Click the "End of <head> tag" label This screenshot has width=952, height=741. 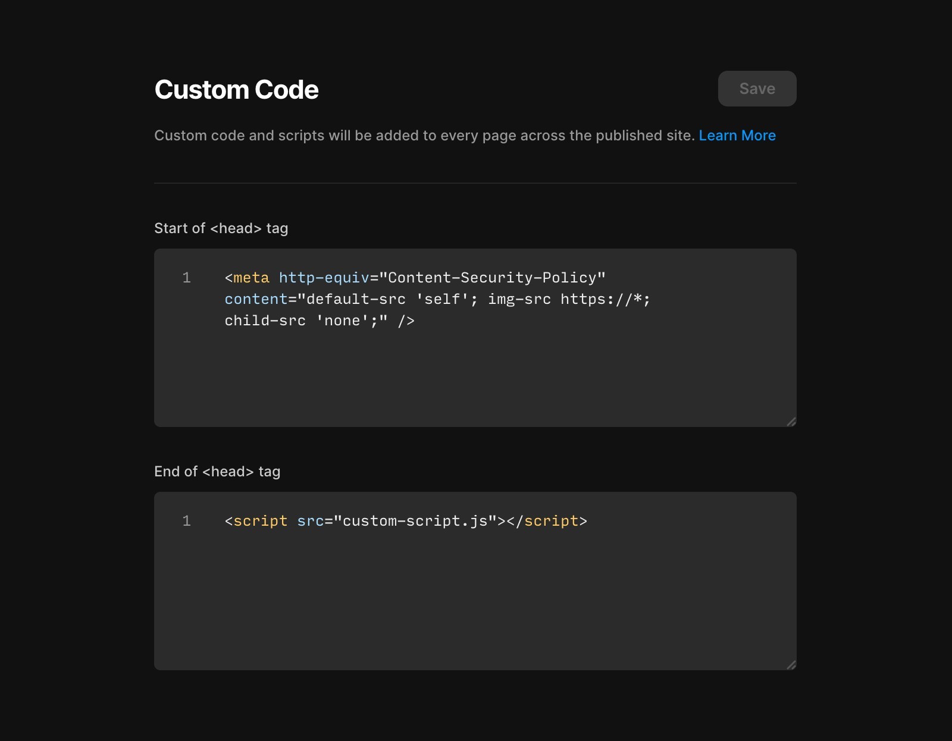point(217,472)
